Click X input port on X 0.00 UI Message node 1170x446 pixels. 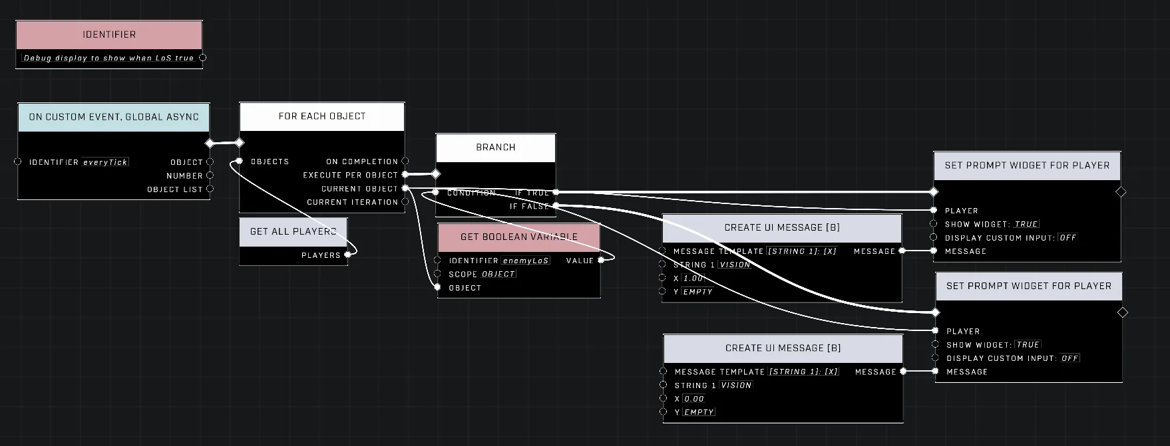664,398
